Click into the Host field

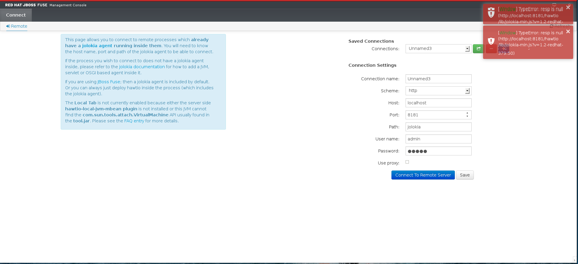tap(438, 103)
